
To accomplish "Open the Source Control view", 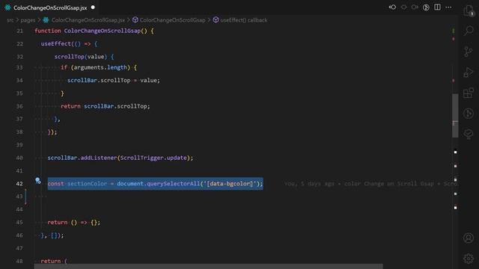I will (x=469, y=52).
